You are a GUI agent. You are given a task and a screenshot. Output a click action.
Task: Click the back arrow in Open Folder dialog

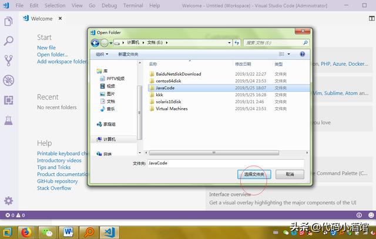tap(95, 43)
